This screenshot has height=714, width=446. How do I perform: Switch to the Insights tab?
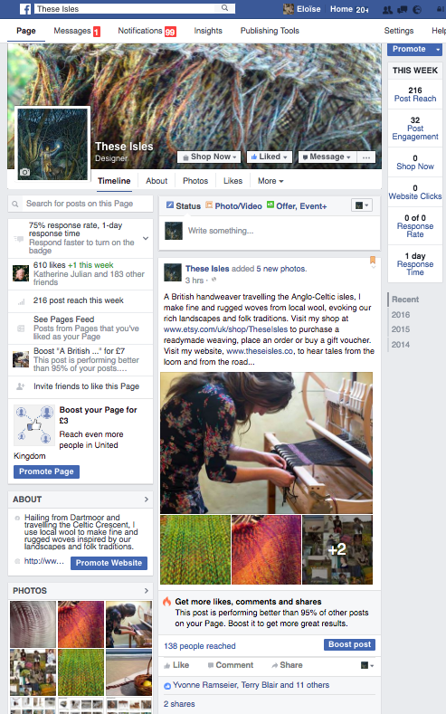click(208, 31)
